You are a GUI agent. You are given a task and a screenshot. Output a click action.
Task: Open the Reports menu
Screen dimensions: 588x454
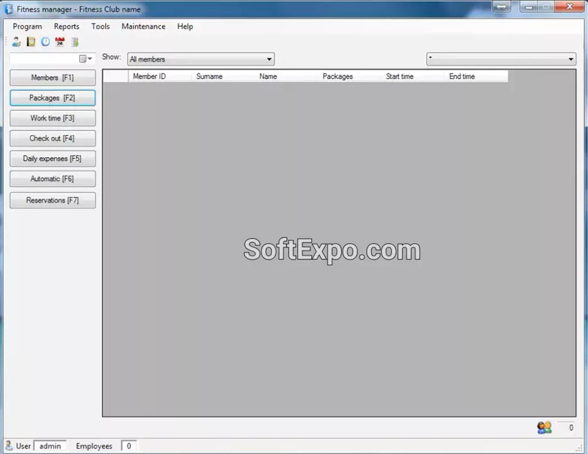click(67, 26)
